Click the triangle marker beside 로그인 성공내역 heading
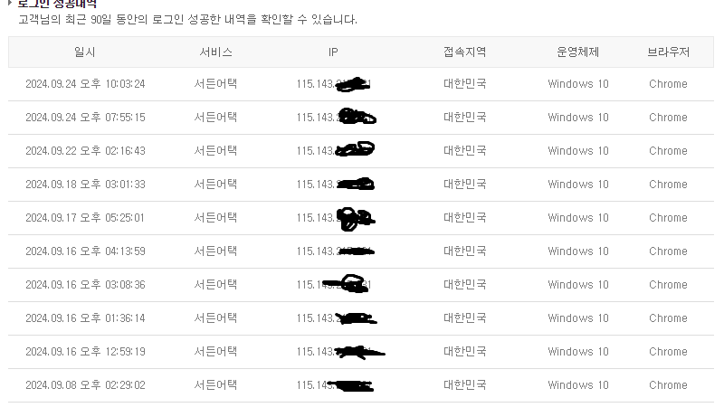Viewport: 724px width, 417px height. pyautogui.click(x=10, y=4)
